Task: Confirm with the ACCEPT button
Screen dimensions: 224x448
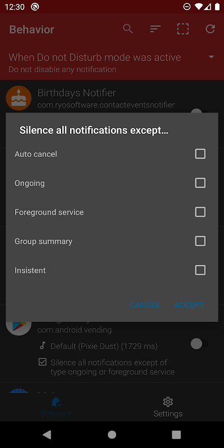Action: tap(189, 305)
